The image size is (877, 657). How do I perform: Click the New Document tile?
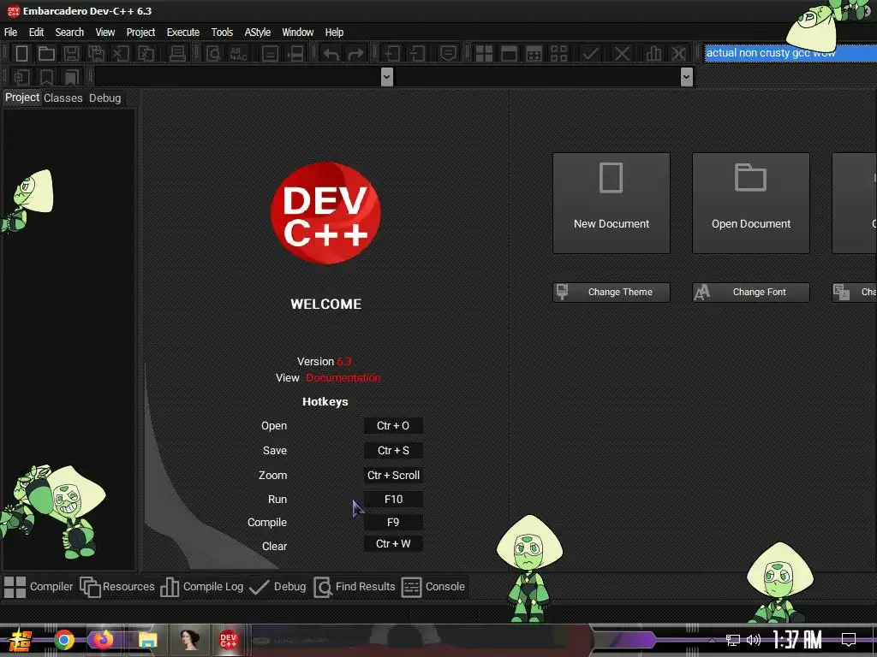coord(612,204)
